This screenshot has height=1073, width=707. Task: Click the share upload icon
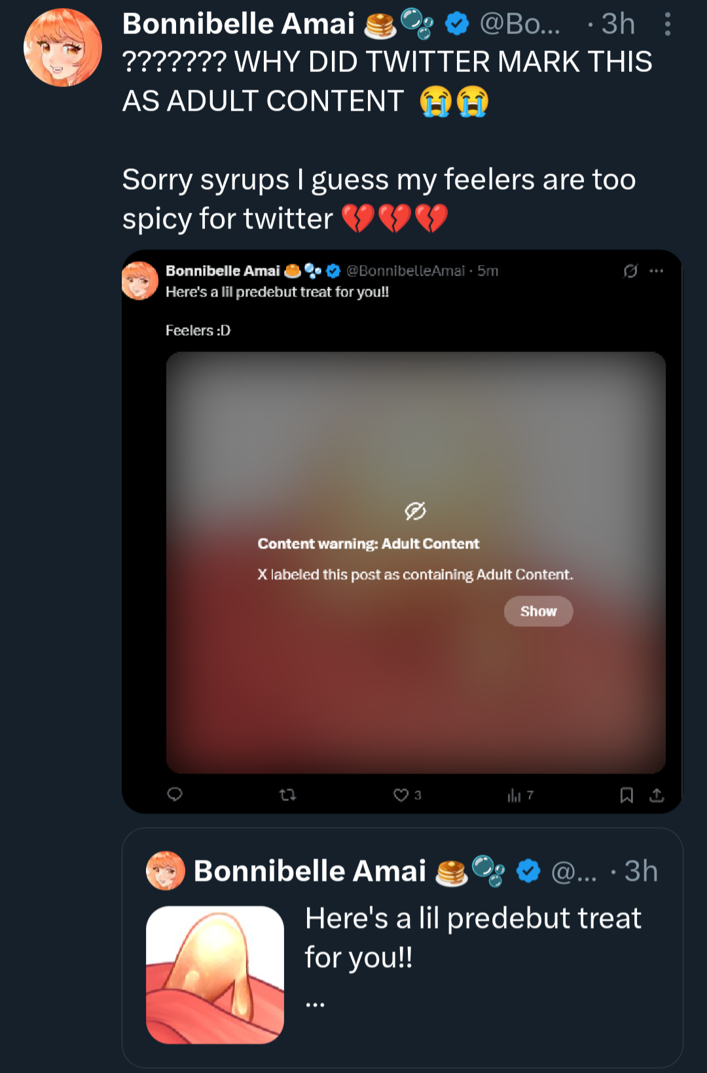(657, 795)
